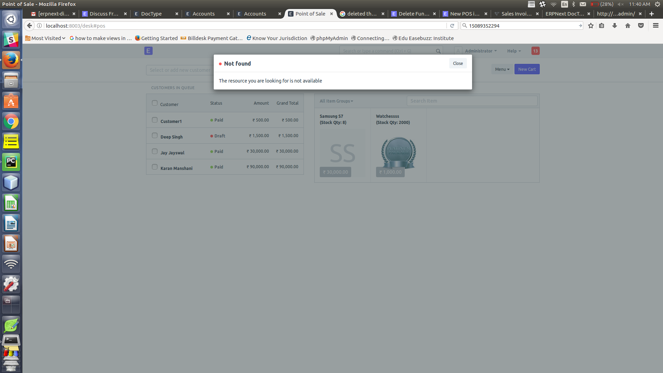Open the Help dropdown menu
The width and height of the screenshot is (663, 373).
point(514,51)
